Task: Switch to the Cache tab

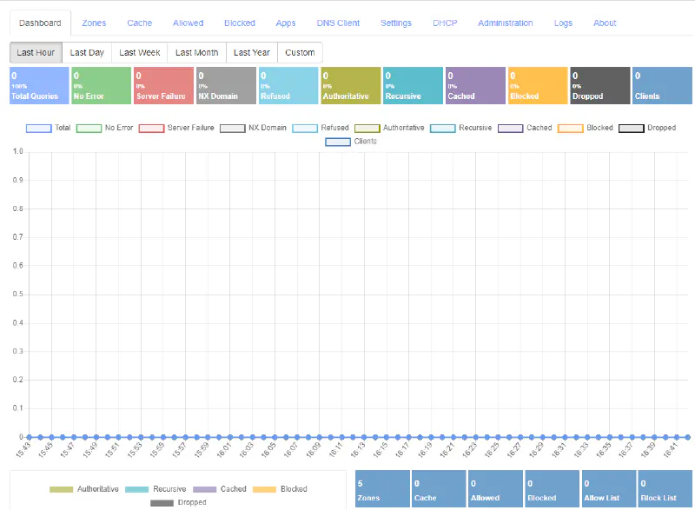Action: [139, 23]
